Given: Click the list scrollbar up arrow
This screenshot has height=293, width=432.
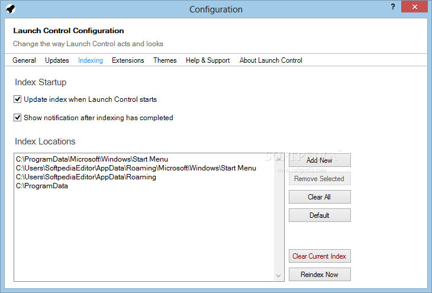Looking at the screenshot, I should coord(279,159).
